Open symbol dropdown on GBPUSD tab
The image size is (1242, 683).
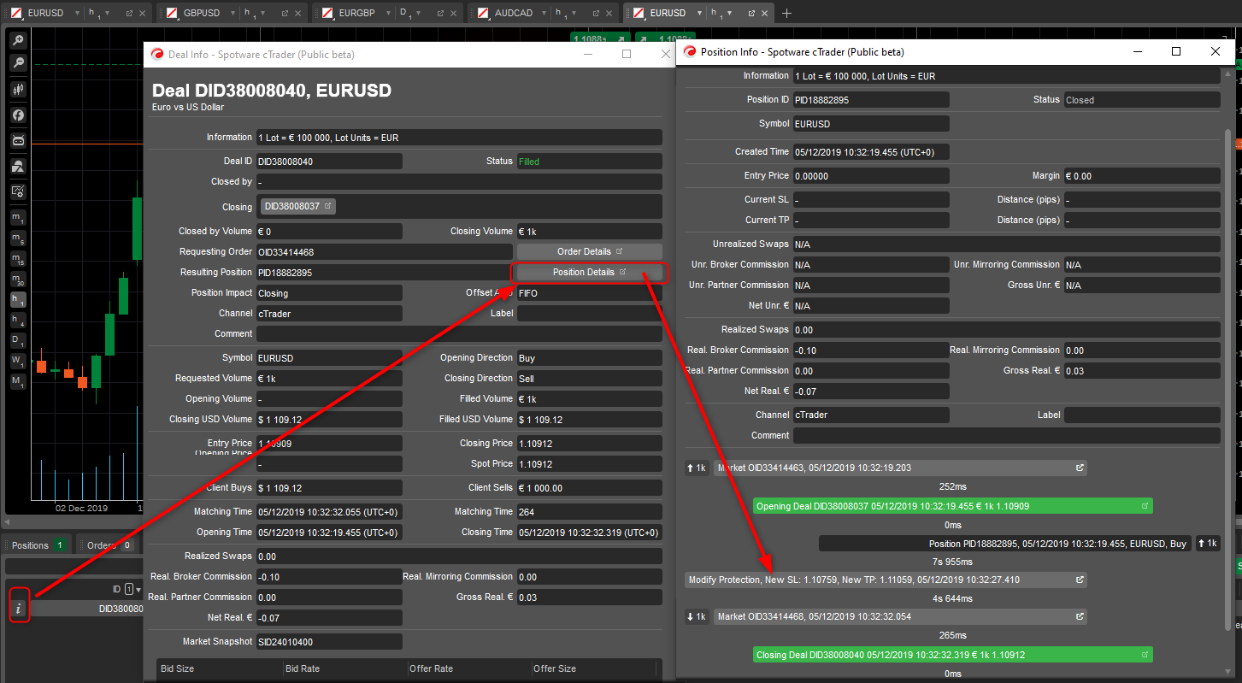233,14
